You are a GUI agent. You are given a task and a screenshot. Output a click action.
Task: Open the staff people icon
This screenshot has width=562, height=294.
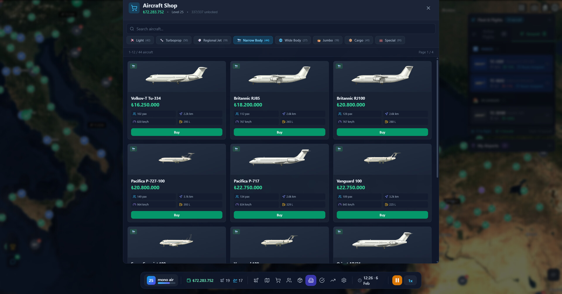click(289, 280)
